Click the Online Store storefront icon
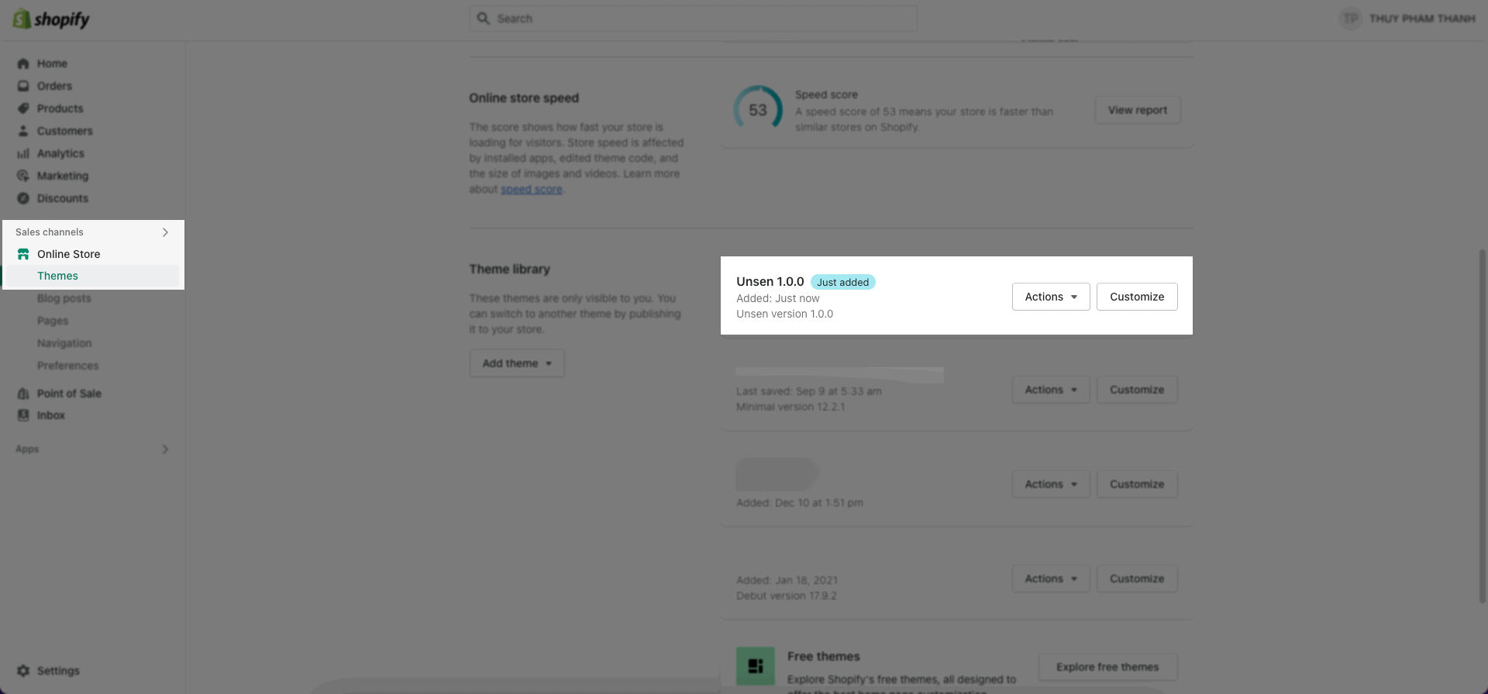The width and height of the screenshot is (1488, 694). (x=23, y=254)
